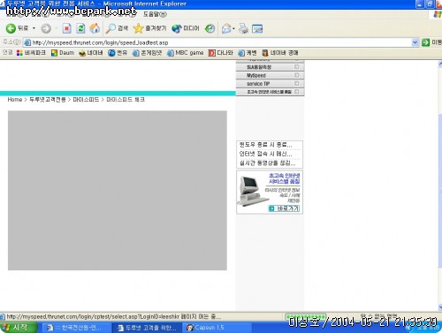Screen dimensions: 442x333
Task: Open the bookmark between 네이버 and 온게임넷
Action: tap(118, 53)
